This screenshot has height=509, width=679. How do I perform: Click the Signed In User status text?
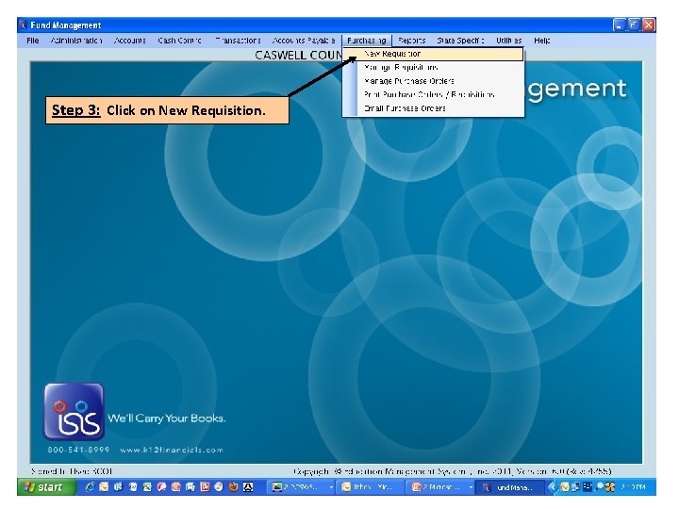72,471
